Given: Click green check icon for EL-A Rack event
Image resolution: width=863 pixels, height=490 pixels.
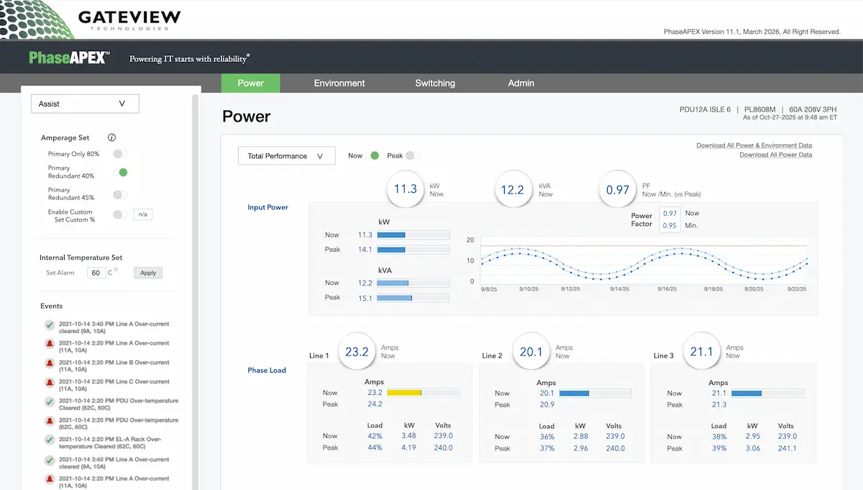Looking at the screenshot, I should click(50, 440).
